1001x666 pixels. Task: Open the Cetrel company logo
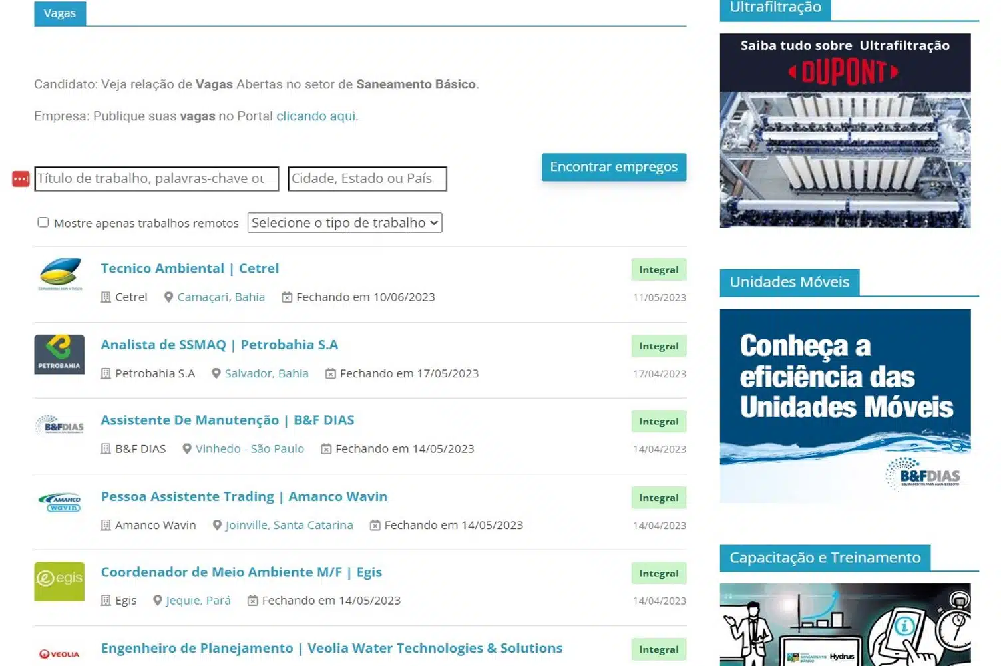pos(60,274)
